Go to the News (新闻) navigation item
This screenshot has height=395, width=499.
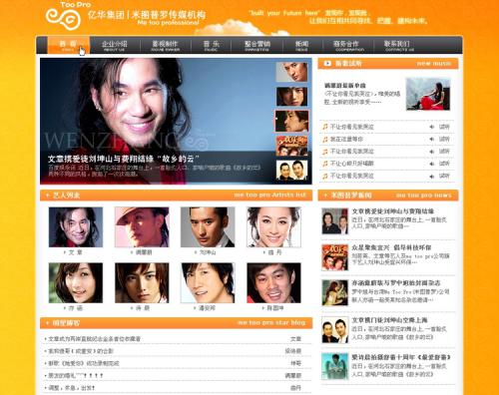[x=301, y=46]
